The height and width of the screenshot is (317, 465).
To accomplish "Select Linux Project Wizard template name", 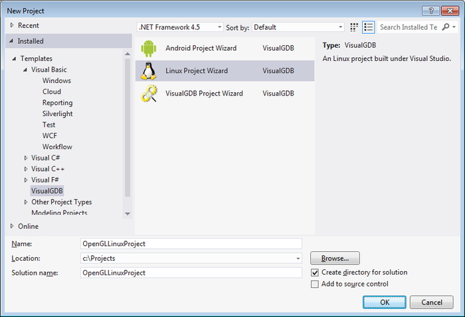I will pos(197,71).
